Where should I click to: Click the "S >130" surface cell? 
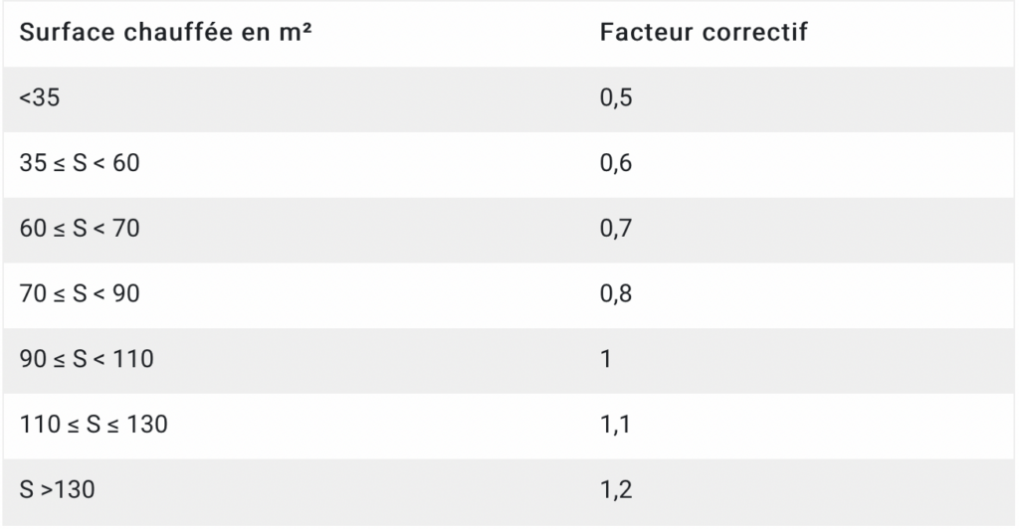[x=58, y=490]
